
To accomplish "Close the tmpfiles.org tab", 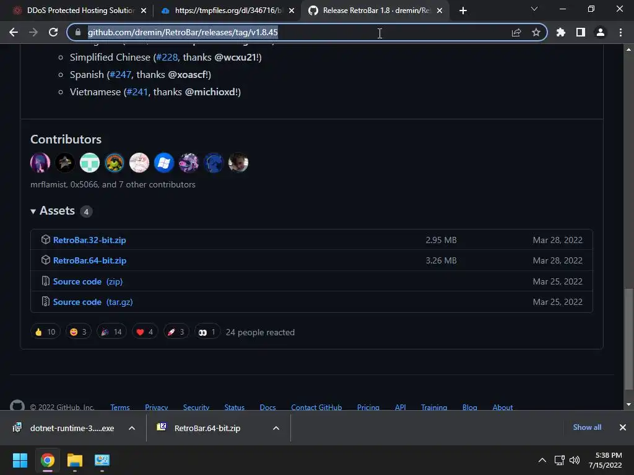I will pos(292,11).
